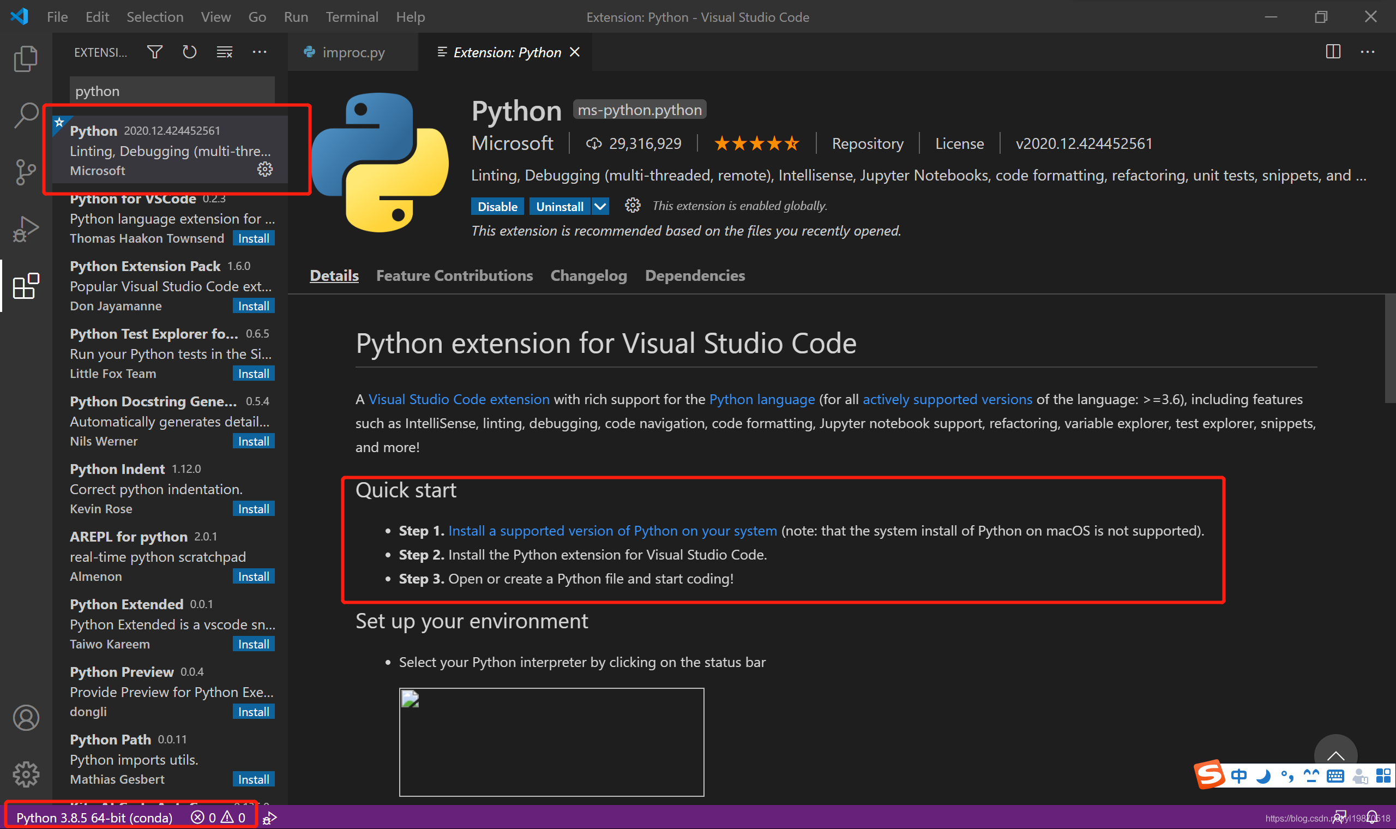
Task: Split the editor to the right
Action: coord(1333,51)
